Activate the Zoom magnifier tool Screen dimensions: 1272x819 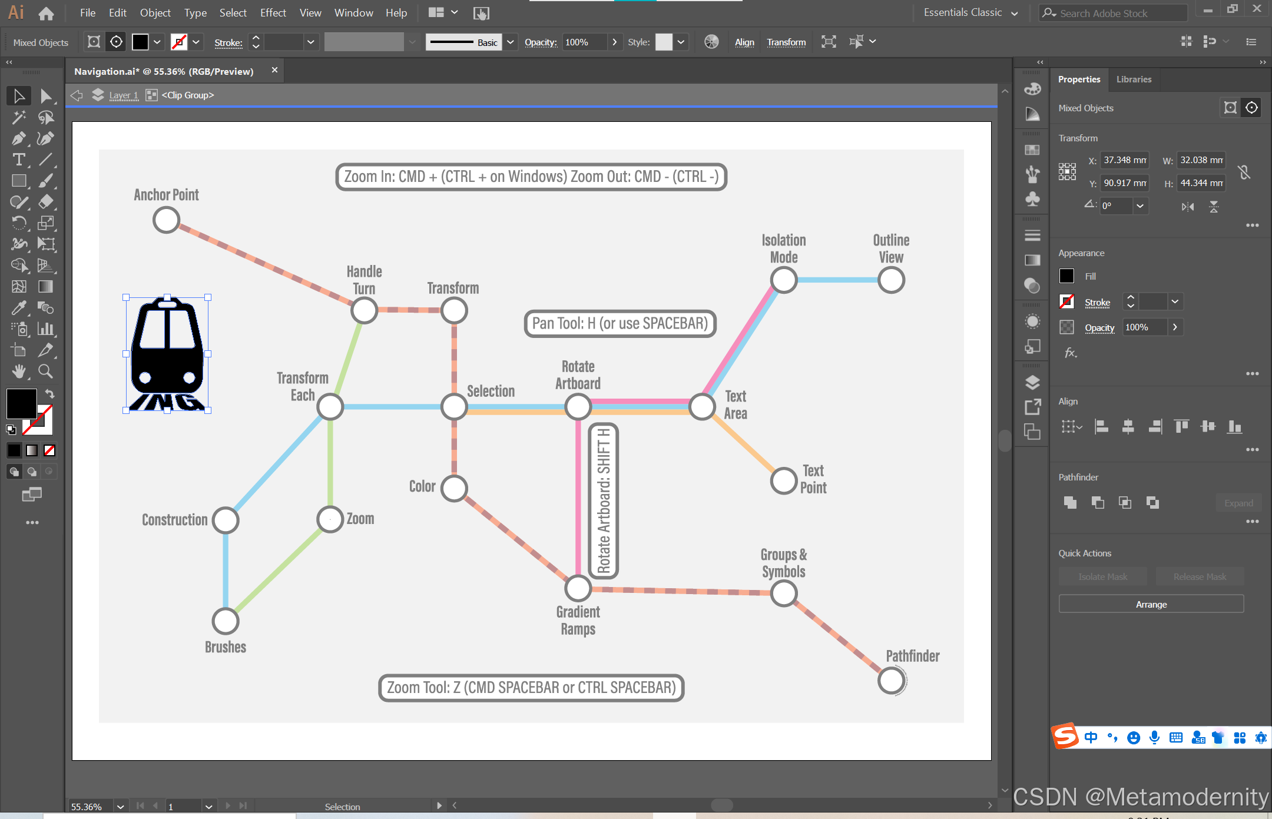click(x=45, y=371)
